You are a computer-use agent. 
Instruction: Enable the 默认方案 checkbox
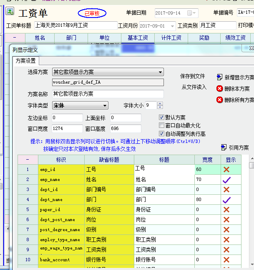[x=162, y=117]
